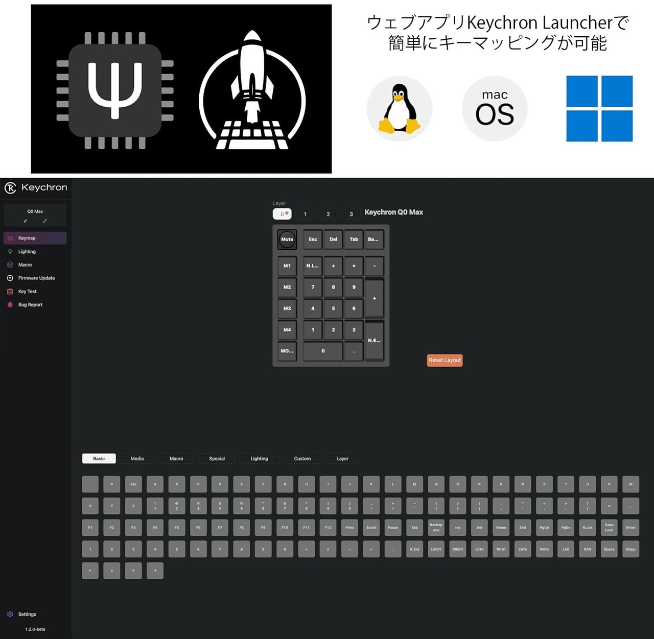
Task: Select layer 0 toggle
Action: (x=282, y=214)
